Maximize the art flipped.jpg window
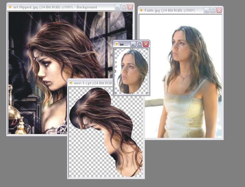The image size is (245, 187). click(x=124, y=7)
